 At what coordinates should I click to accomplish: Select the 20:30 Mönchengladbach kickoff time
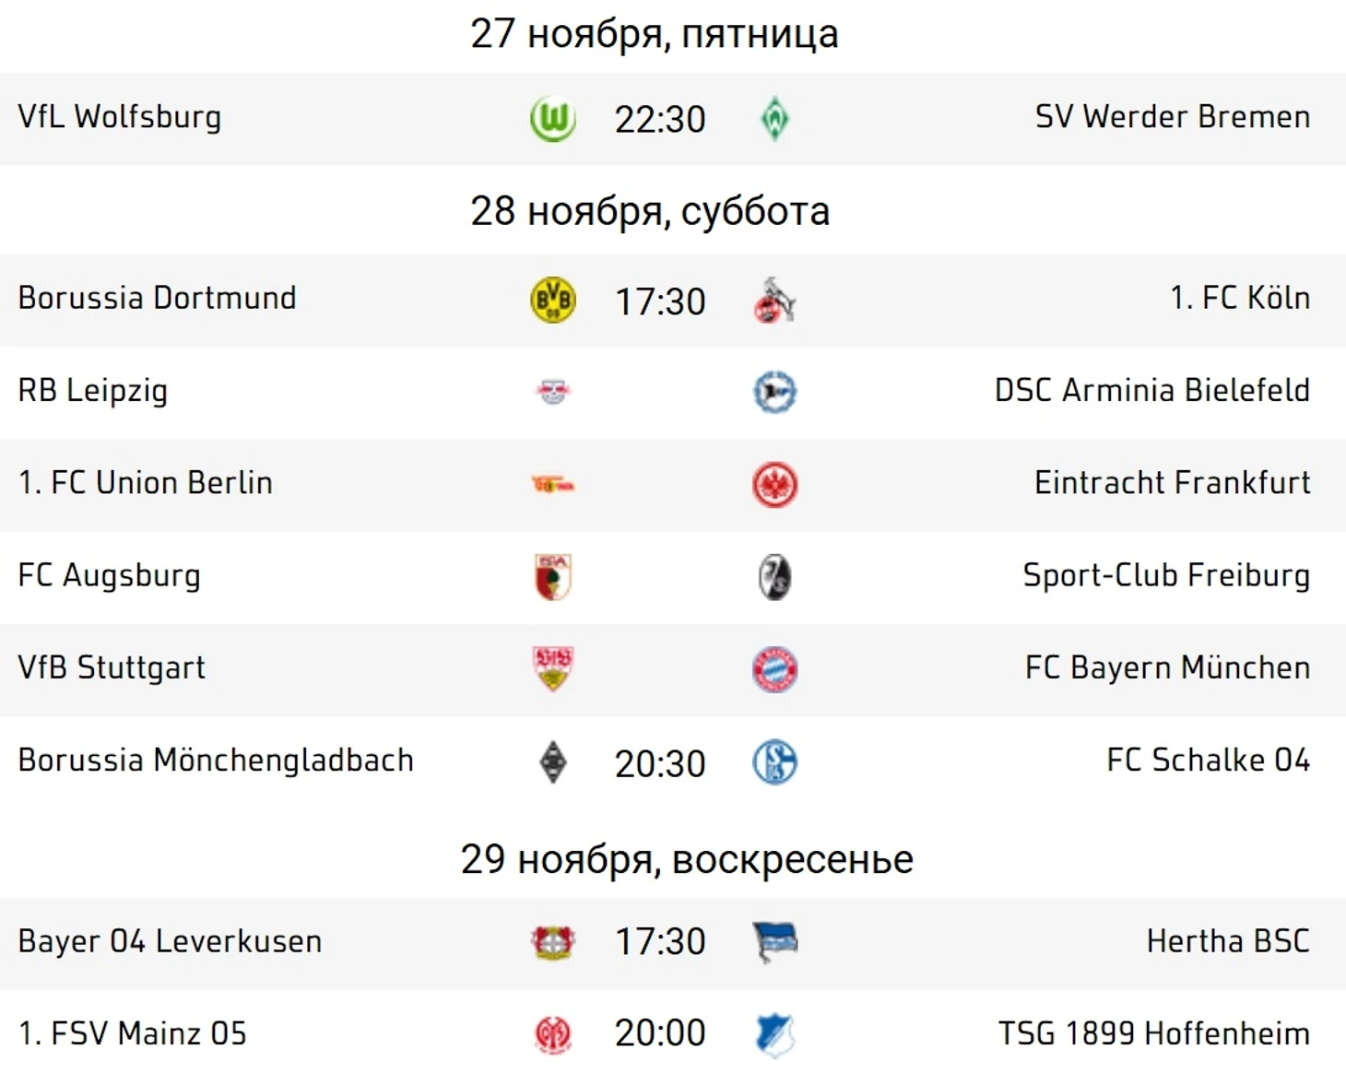[x=660, y=763]
